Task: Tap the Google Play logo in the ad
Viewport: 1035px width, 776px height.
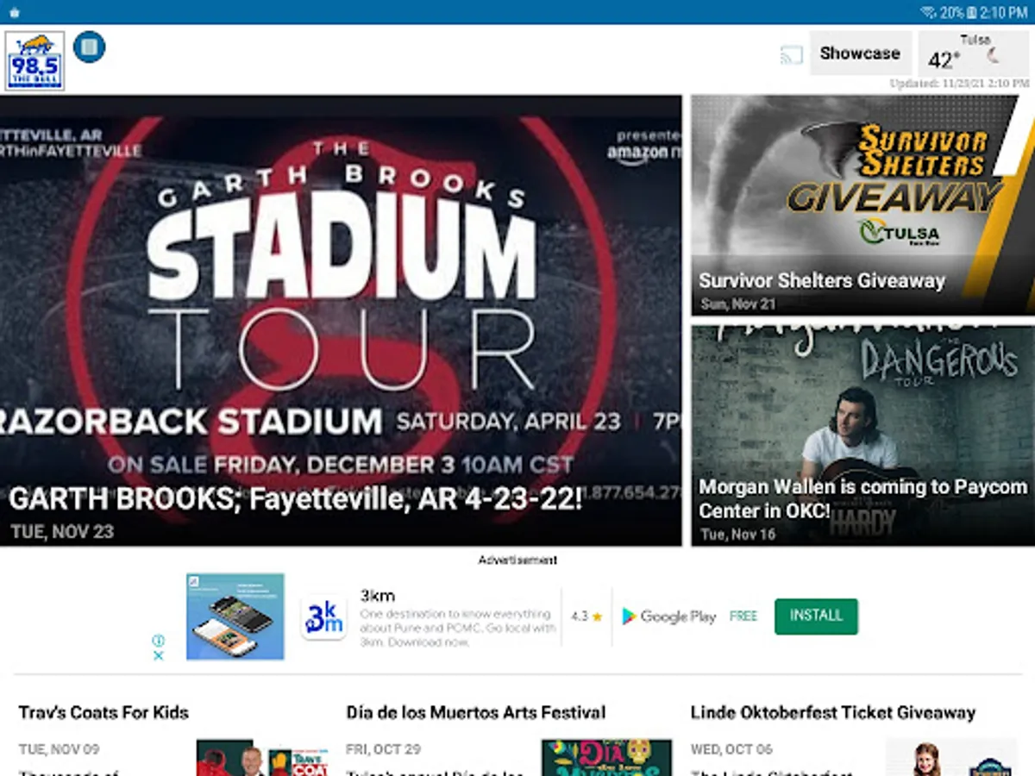Action: tap(669, 616)
